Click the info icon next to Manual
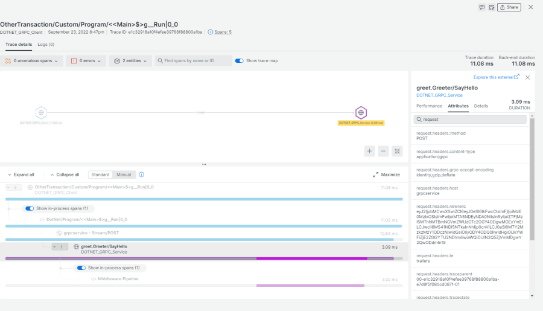 (141, 175)
